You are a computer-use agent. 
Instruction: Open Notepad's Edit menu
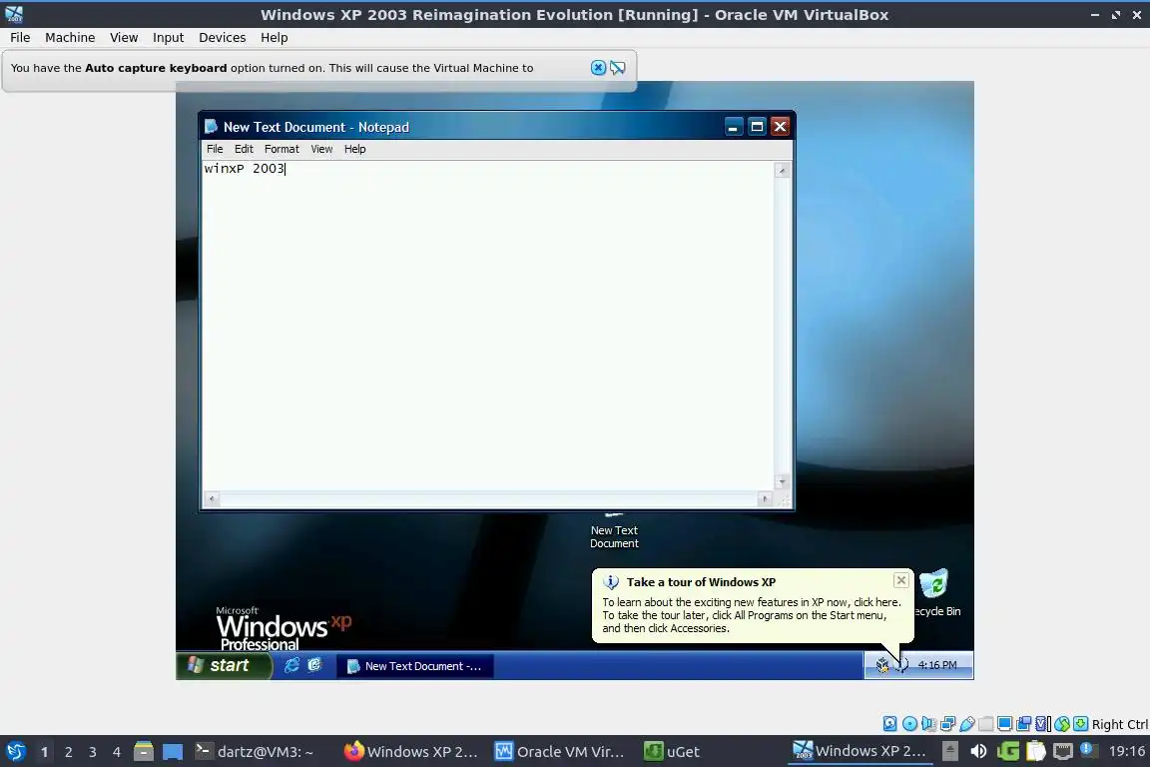[244, 149]
